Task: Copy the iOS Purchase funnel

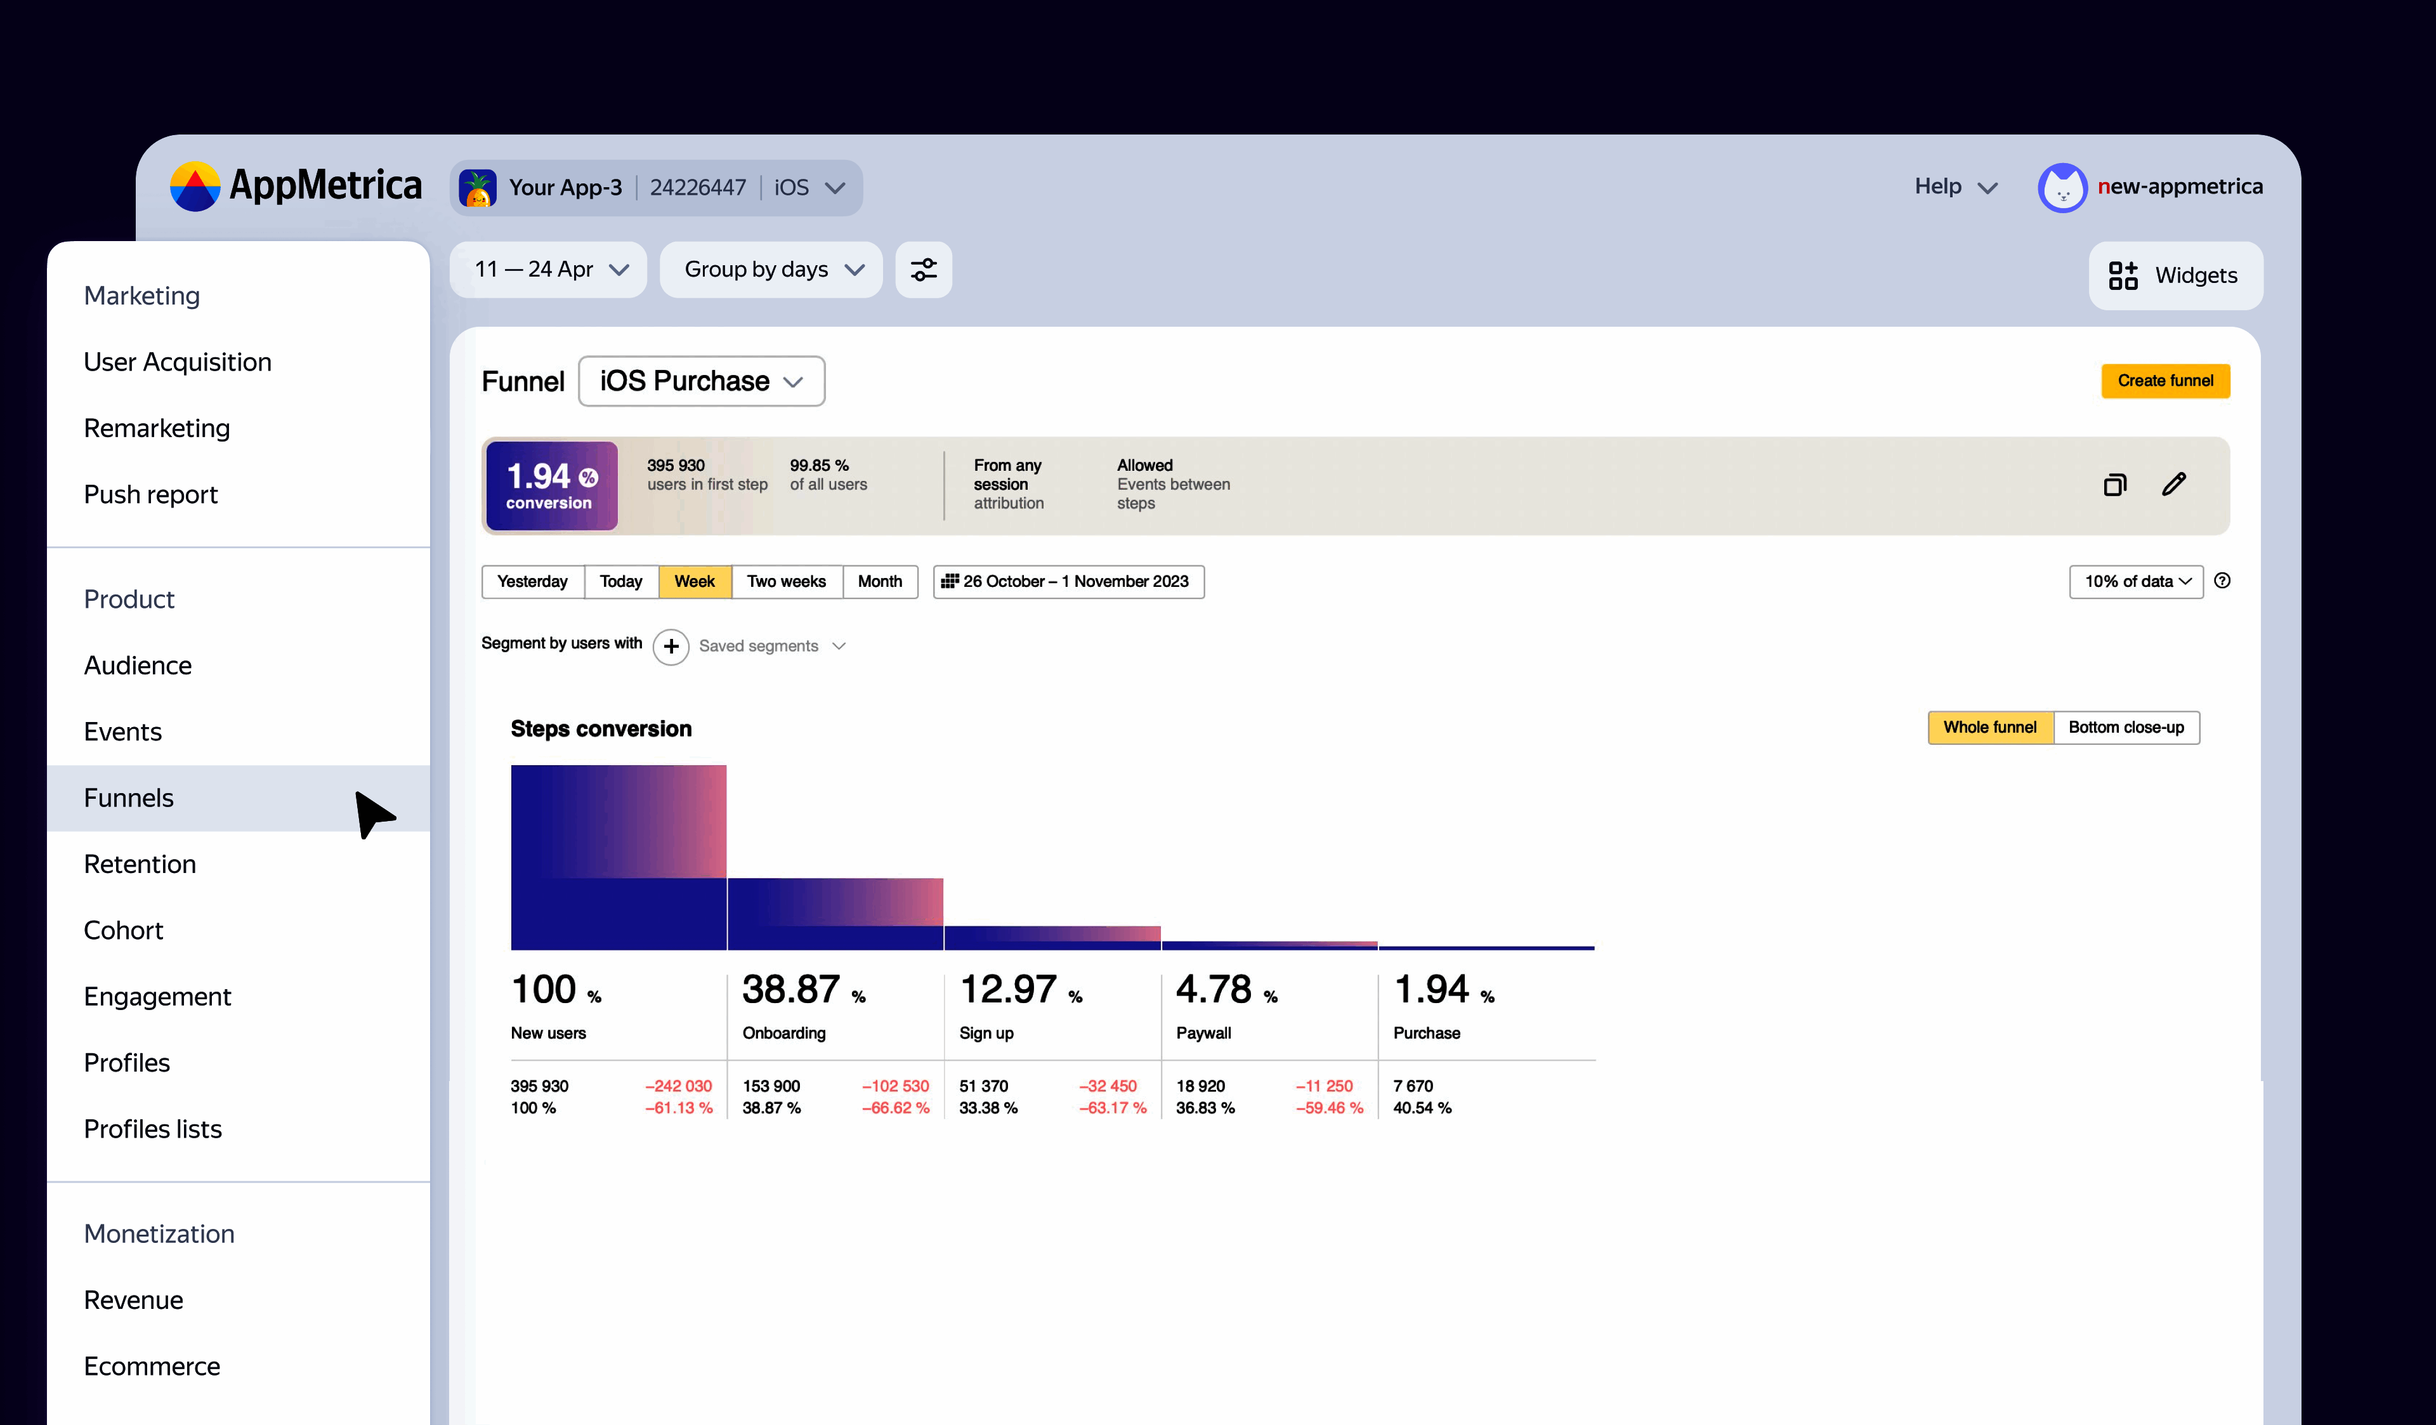Action: (2114, 484)
